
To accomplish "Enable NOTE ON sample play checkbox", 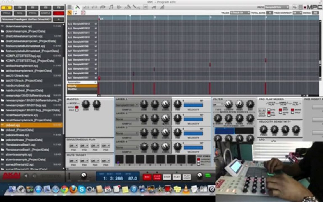I will tap(280, 113).
